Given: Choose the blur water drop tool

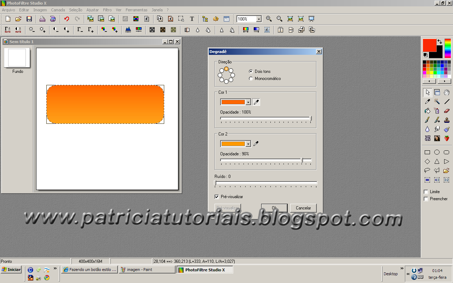Looking at the screenshot, I should click(428, 129).
